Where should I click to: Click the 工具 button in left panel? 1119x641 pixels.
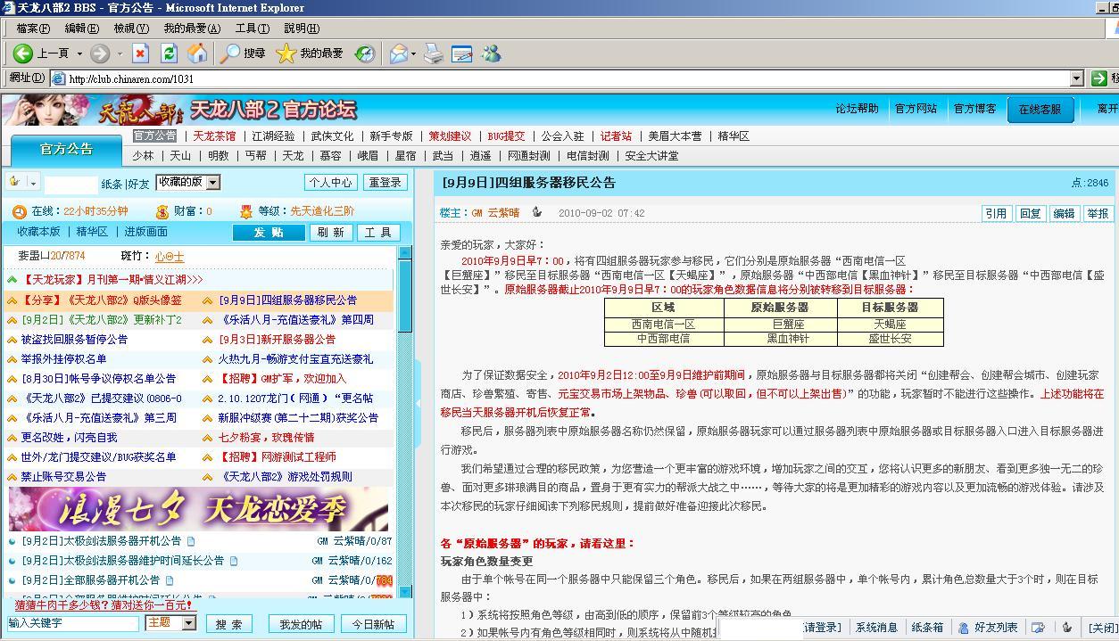[x=378, y=232]
